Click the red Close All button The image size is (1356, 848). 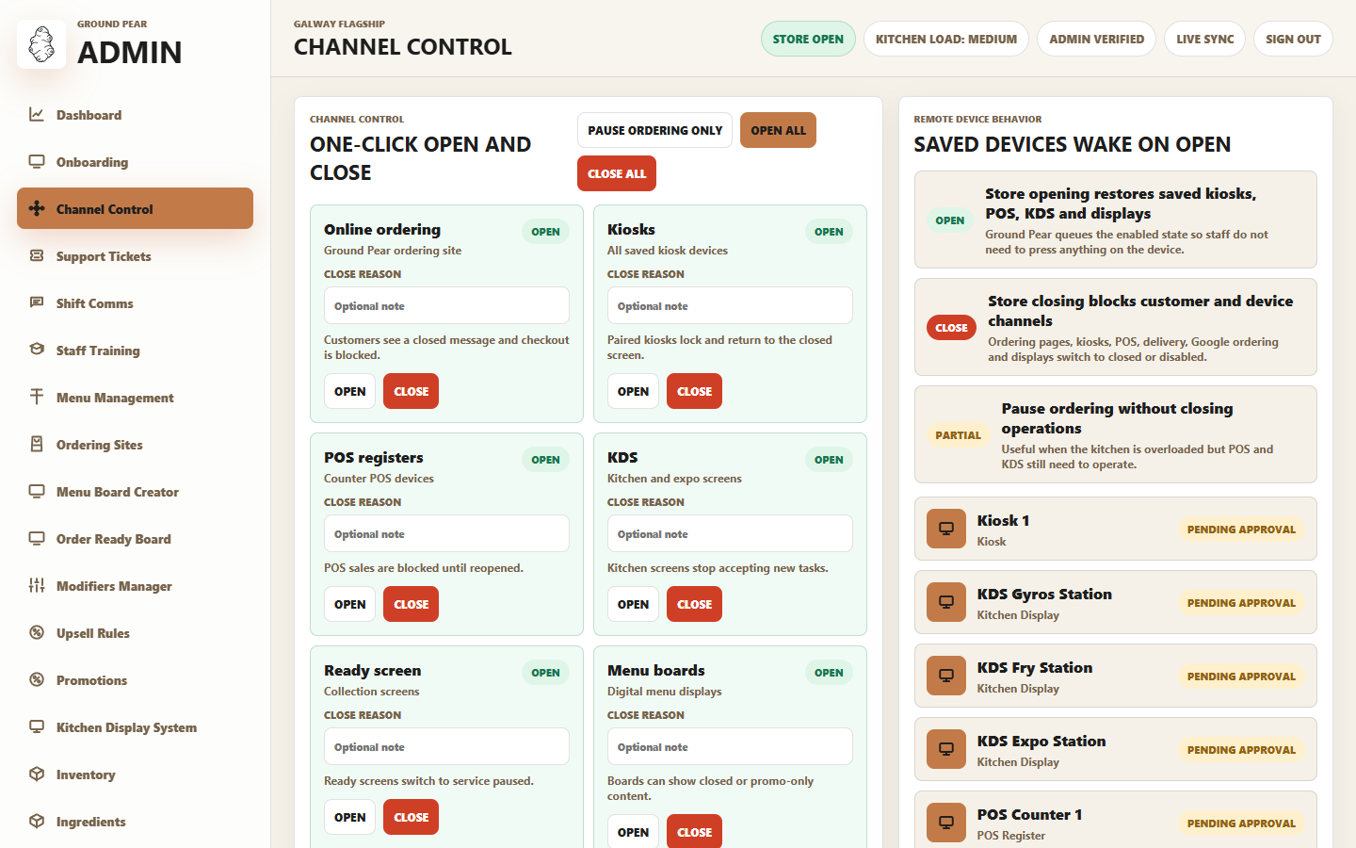click(x=617, y=173)
